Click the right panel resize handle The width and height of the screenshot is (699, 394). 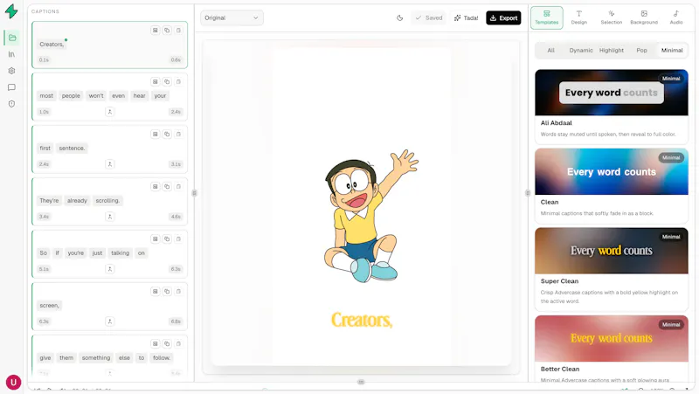coord(528,193)
